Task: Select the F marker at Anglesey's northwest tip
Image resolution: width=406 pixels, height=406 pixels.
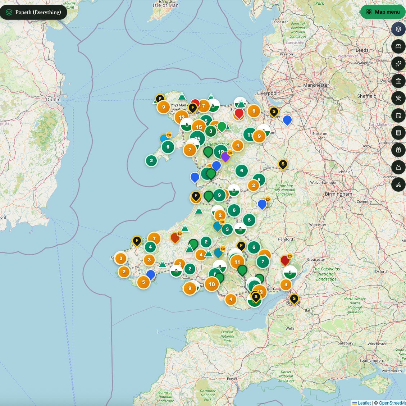Action: pos(160,99)
